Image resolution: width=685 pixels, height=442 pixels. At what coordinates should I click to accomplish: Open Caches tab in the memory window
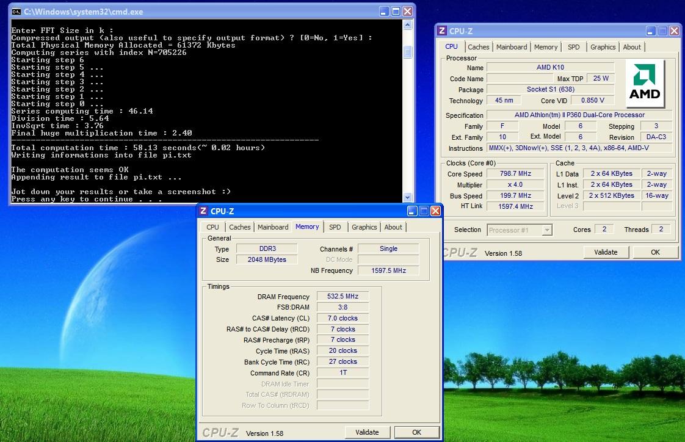[240, 227]
